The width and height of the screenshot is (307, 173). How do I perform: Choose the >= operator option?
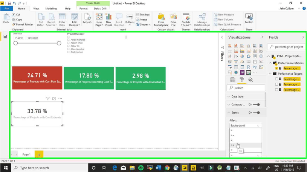pyautogui.click(x=246, y=135)
